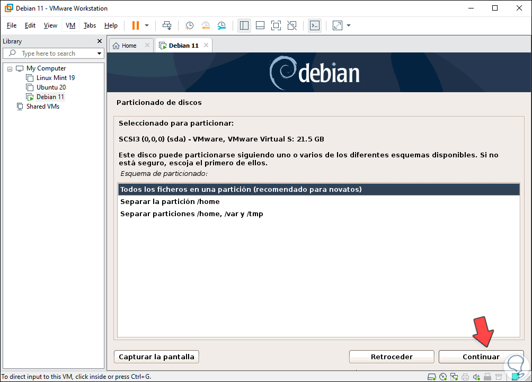Image resolution: width=532 pixels, height=382 pixels.
Task: Click the printer status bar icon
Action: click(465, 377)
